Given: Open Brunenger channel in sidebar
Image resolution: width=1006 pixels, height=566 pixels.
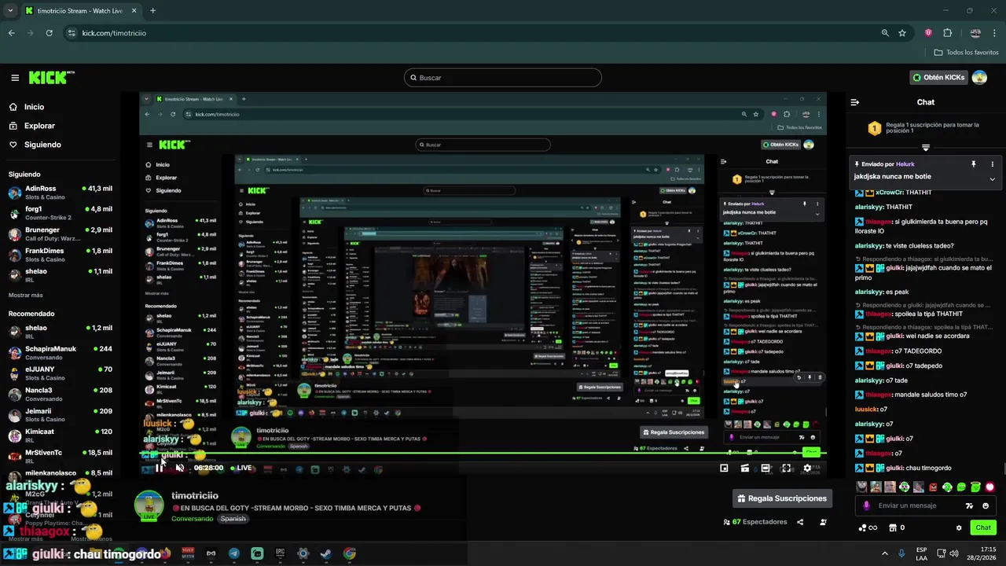Looking at the screenshot, I should pos(59,233).
